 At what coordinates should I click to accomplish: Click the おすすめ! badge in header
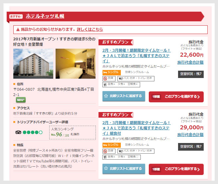[16, 16]
